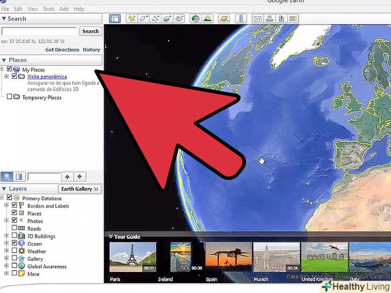Show historical imagery with the clock icon
This screenshot has height=293, width=391.
195,19
